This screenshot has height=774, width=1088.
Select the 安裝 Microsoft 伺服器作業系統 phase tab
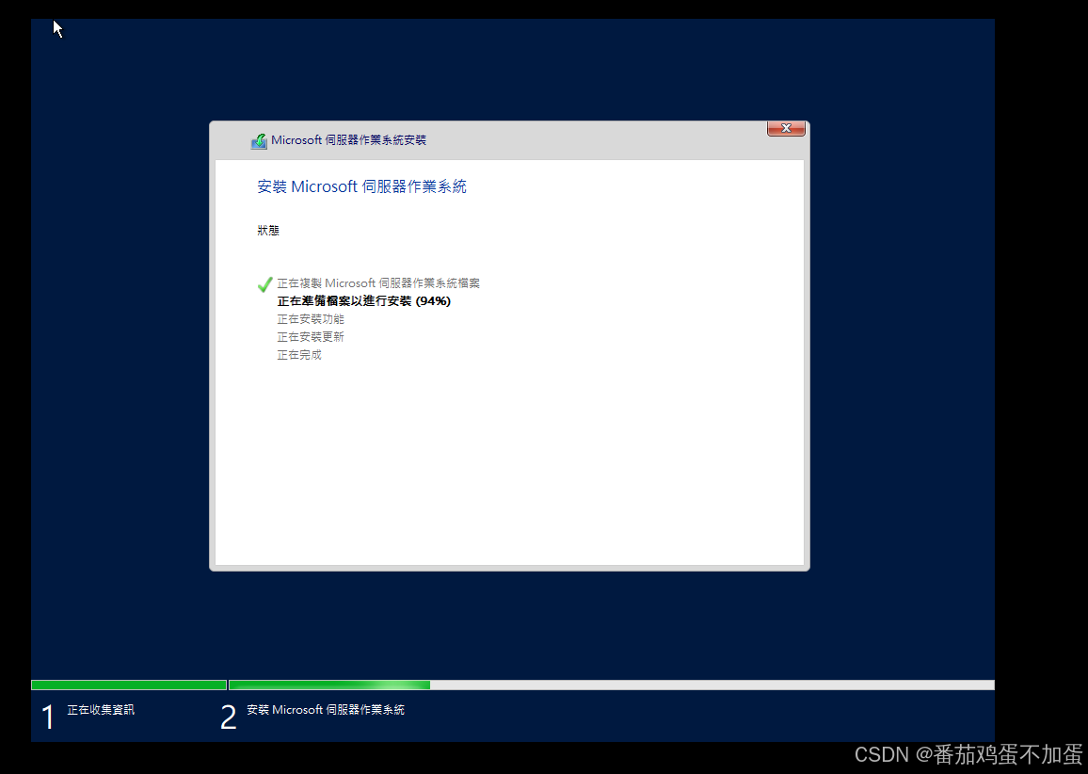tap(325, 709)
